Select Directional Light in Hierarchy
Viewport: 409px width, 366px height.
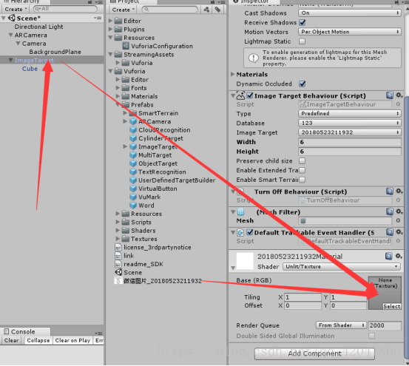pyautogui.click(x=39, y=27)
